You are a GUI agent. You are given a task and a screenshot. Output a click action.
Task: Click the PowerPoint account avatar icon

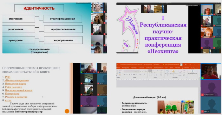pos(181,65)
